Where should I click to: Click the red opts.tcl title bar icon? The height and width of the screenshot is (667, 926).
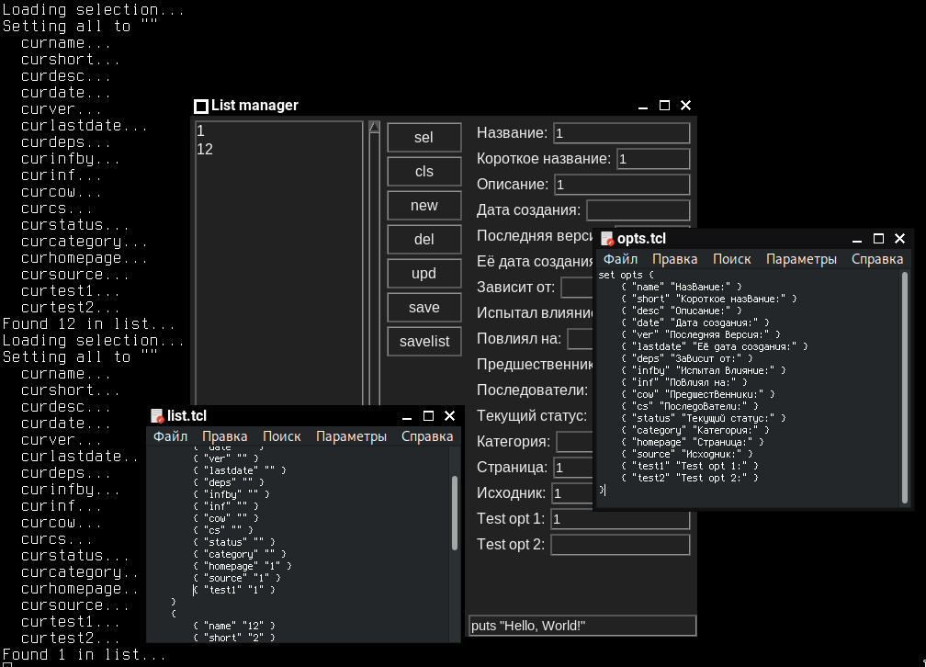607,237
